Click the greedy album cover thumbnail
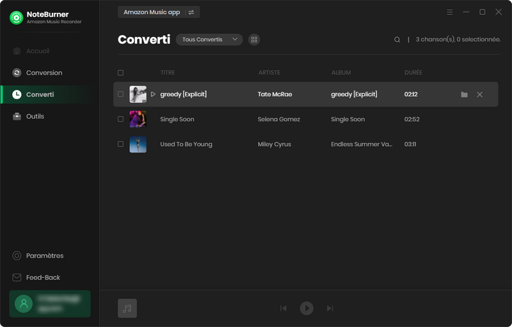Screen dimensions: 512x327 coord(138,94)
